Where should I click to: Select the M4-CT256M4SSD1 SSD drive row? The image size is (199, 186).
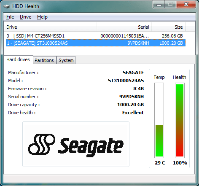pos(96,36)
